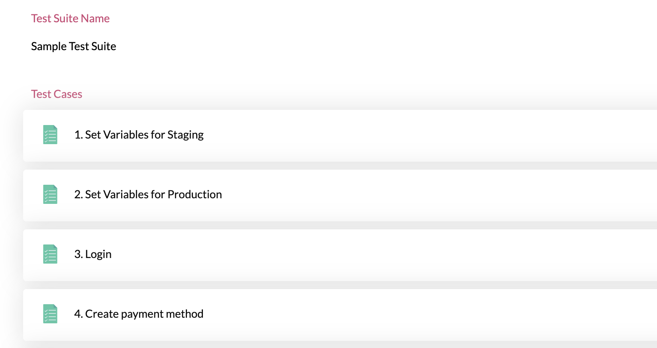Open test case 1. Set Variables for Staging
The image size is (657, 348).
pos(139,135)
